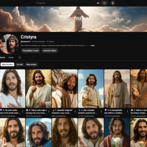Image resolution: width=147 pixels, height=147 pixels.
Task: Click title '4. Seu coração também precisa de'
Action: coord(88,111)
